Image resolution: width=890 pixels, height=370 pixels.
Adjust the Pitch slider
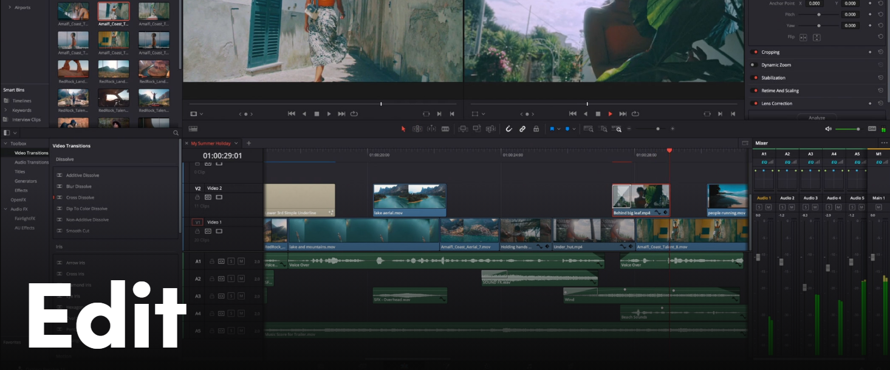(x=818, y=14)
